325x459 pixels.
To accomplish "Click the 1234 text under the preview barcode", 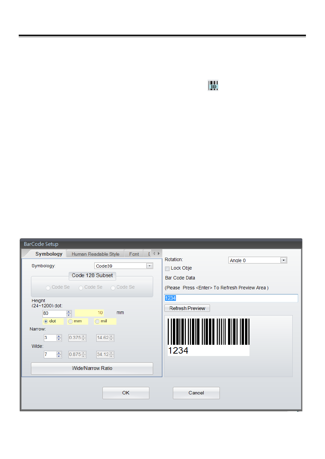I will [178, 351].
